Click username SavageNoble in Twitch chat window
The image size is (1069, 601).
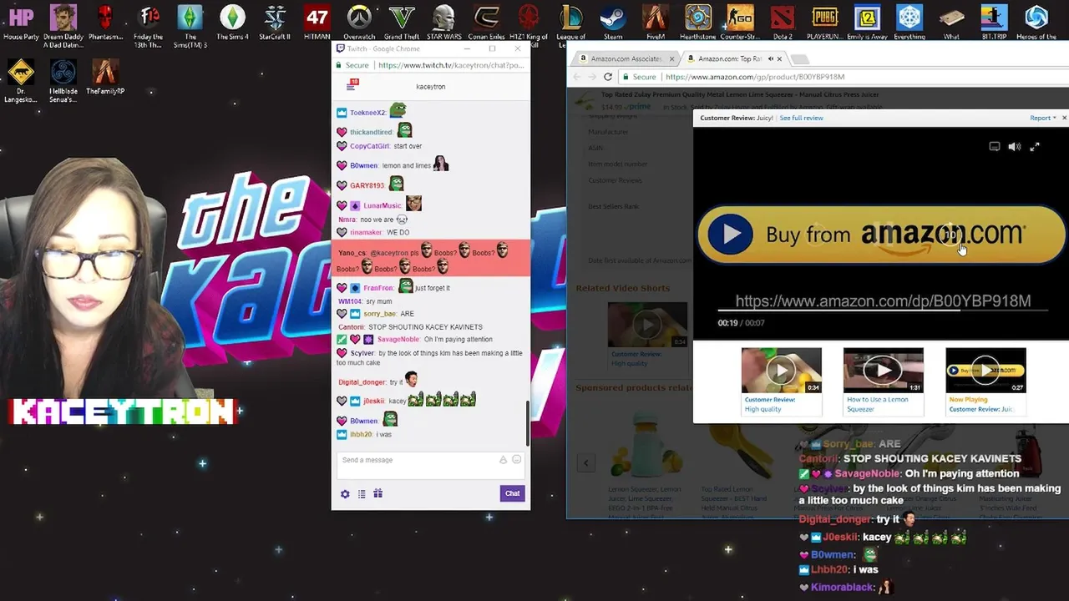398,340
